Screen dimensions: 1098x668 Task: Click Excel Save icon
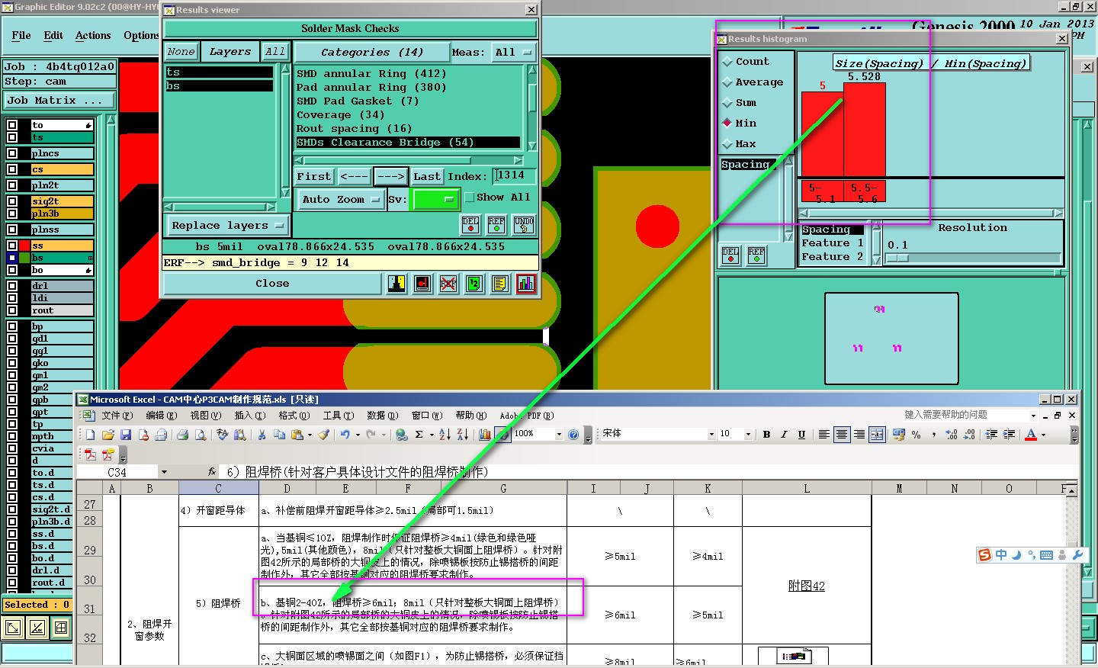coord(126,435)
